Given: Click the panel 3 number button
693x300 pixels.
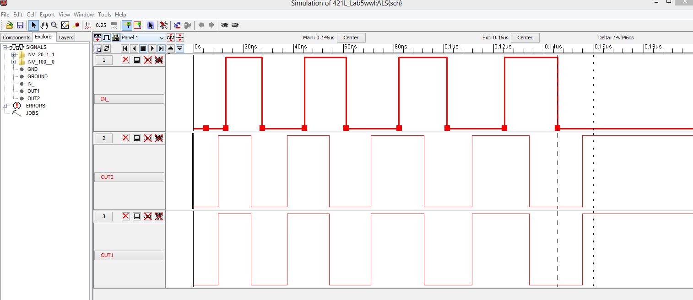Looking at the screenshot, I should (104, 216).
